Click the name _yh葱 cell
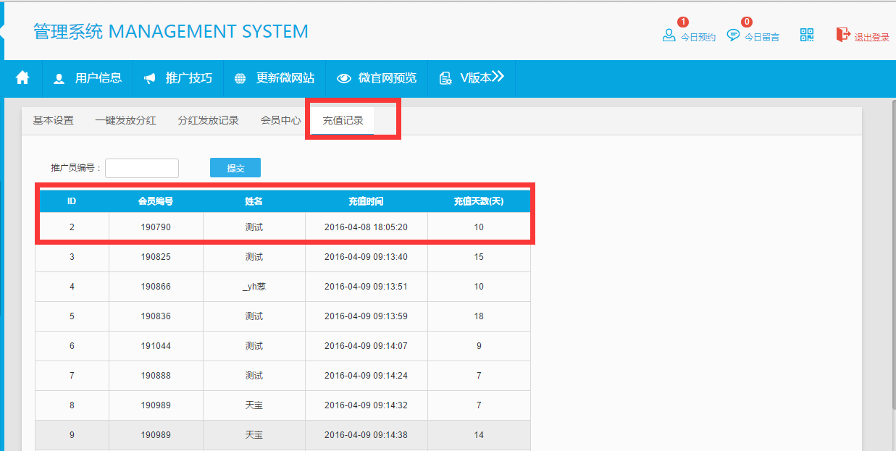 point(254,287)
